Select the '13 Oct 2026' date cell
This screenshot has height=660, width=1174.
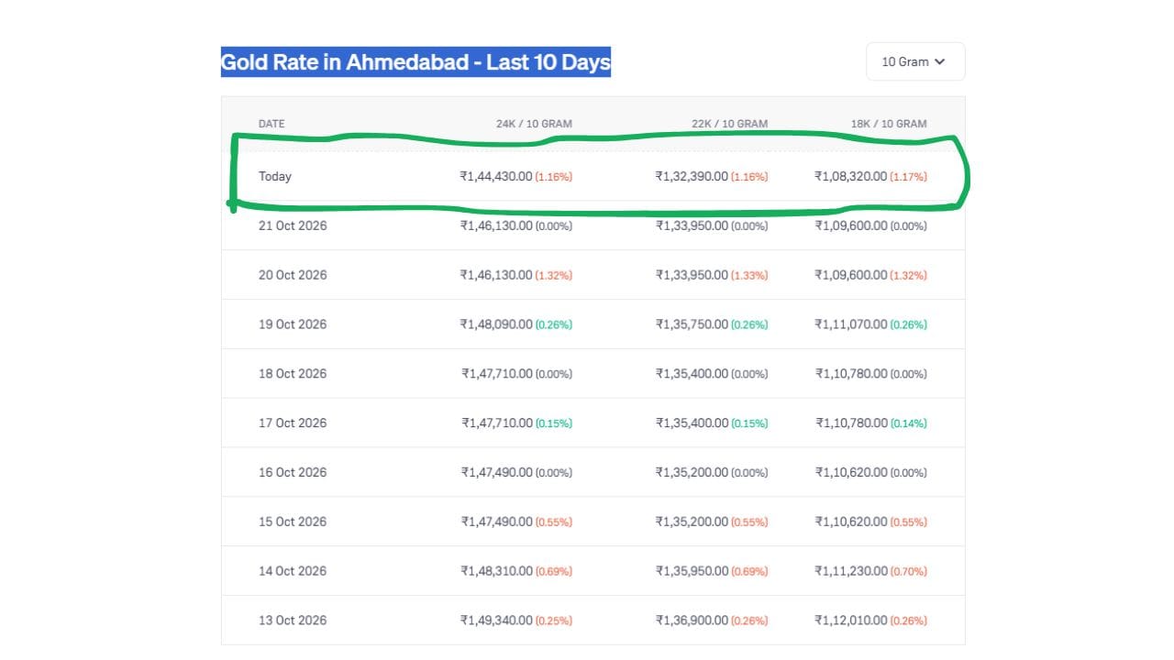(293, 621)
